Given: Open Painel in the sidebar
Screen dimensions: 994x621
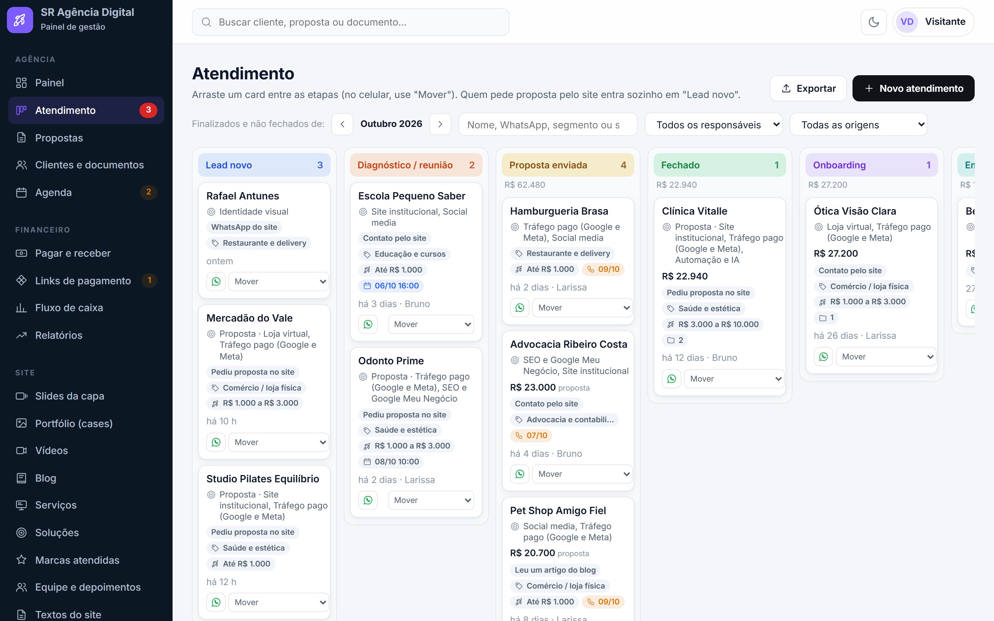Looking at the screenshot, I should tap(86, 82).
